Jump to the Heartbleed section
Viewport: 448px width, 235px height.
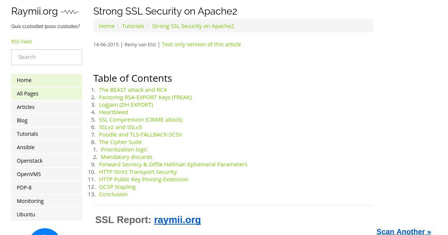point(113,112)
